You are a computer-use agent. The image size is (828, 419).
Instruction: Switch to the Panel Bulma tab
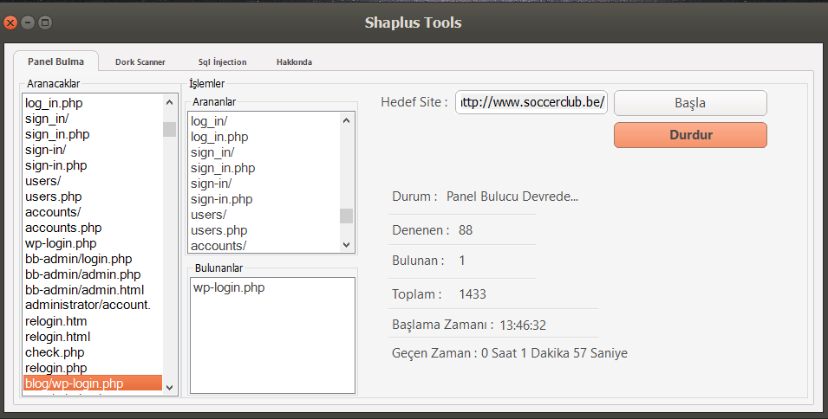click(x=55, y=61)
